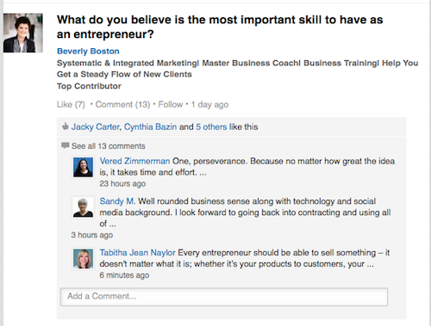The width and height of the screenshot is (431, 326).
Task: Open Vered Zimmerman's name link
Action: pyautogui.click(x=134, y=161)
